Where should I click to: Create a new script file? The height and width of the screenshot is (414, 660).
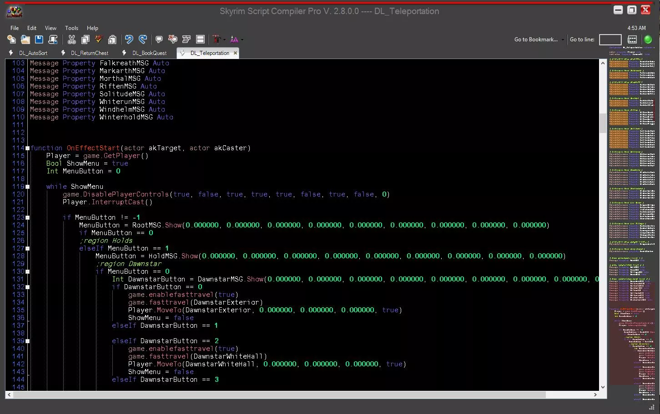[11, 39]
